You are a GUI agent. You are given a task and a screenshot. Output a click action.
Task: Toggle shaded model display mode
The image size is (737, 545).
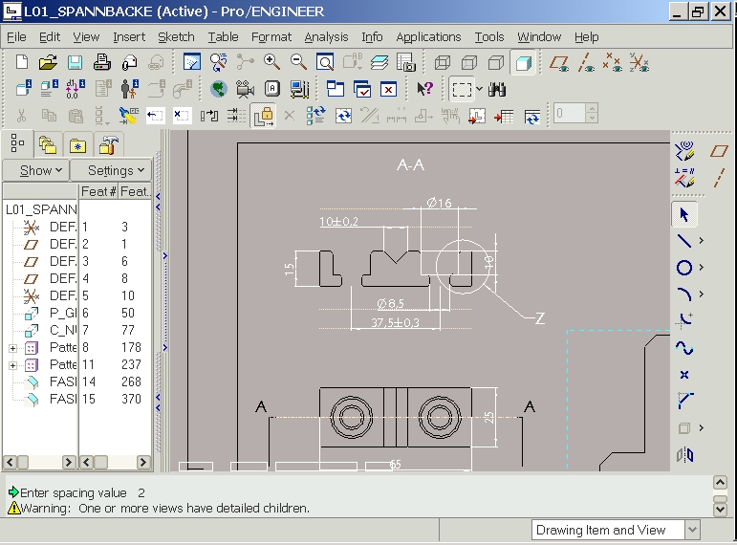(523, 63)
